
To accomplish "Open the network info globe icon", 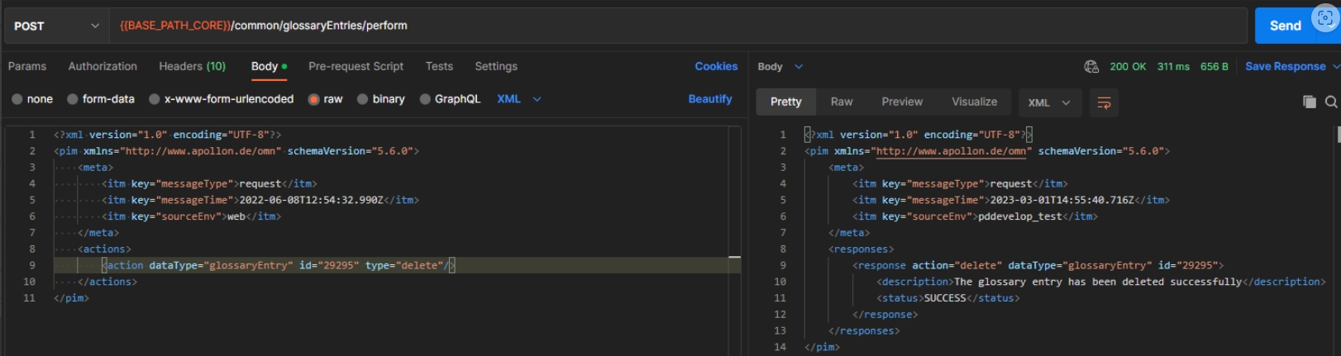I will (x=1091, y=66).
